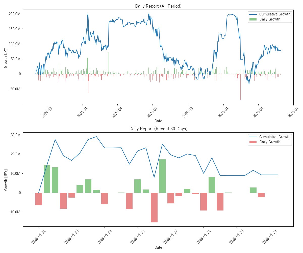Click the 150.0M y-axis tick label
The width and height of the screenshot is (303, 253).
15,29
